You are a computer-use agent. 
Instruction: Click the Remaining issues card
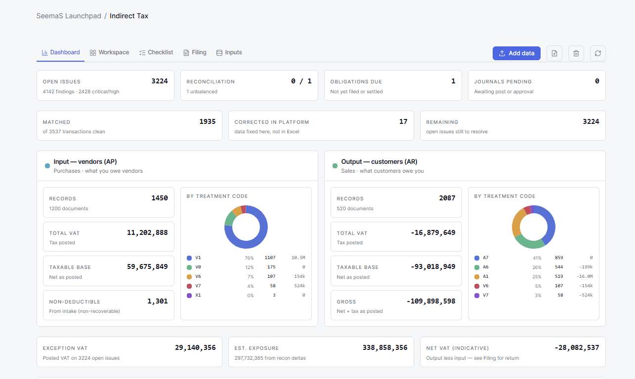[x=513, y=126]
